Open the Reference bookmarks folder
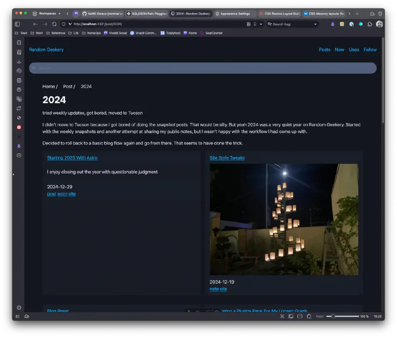Viewport: 397px width, 337px height. 56,33
